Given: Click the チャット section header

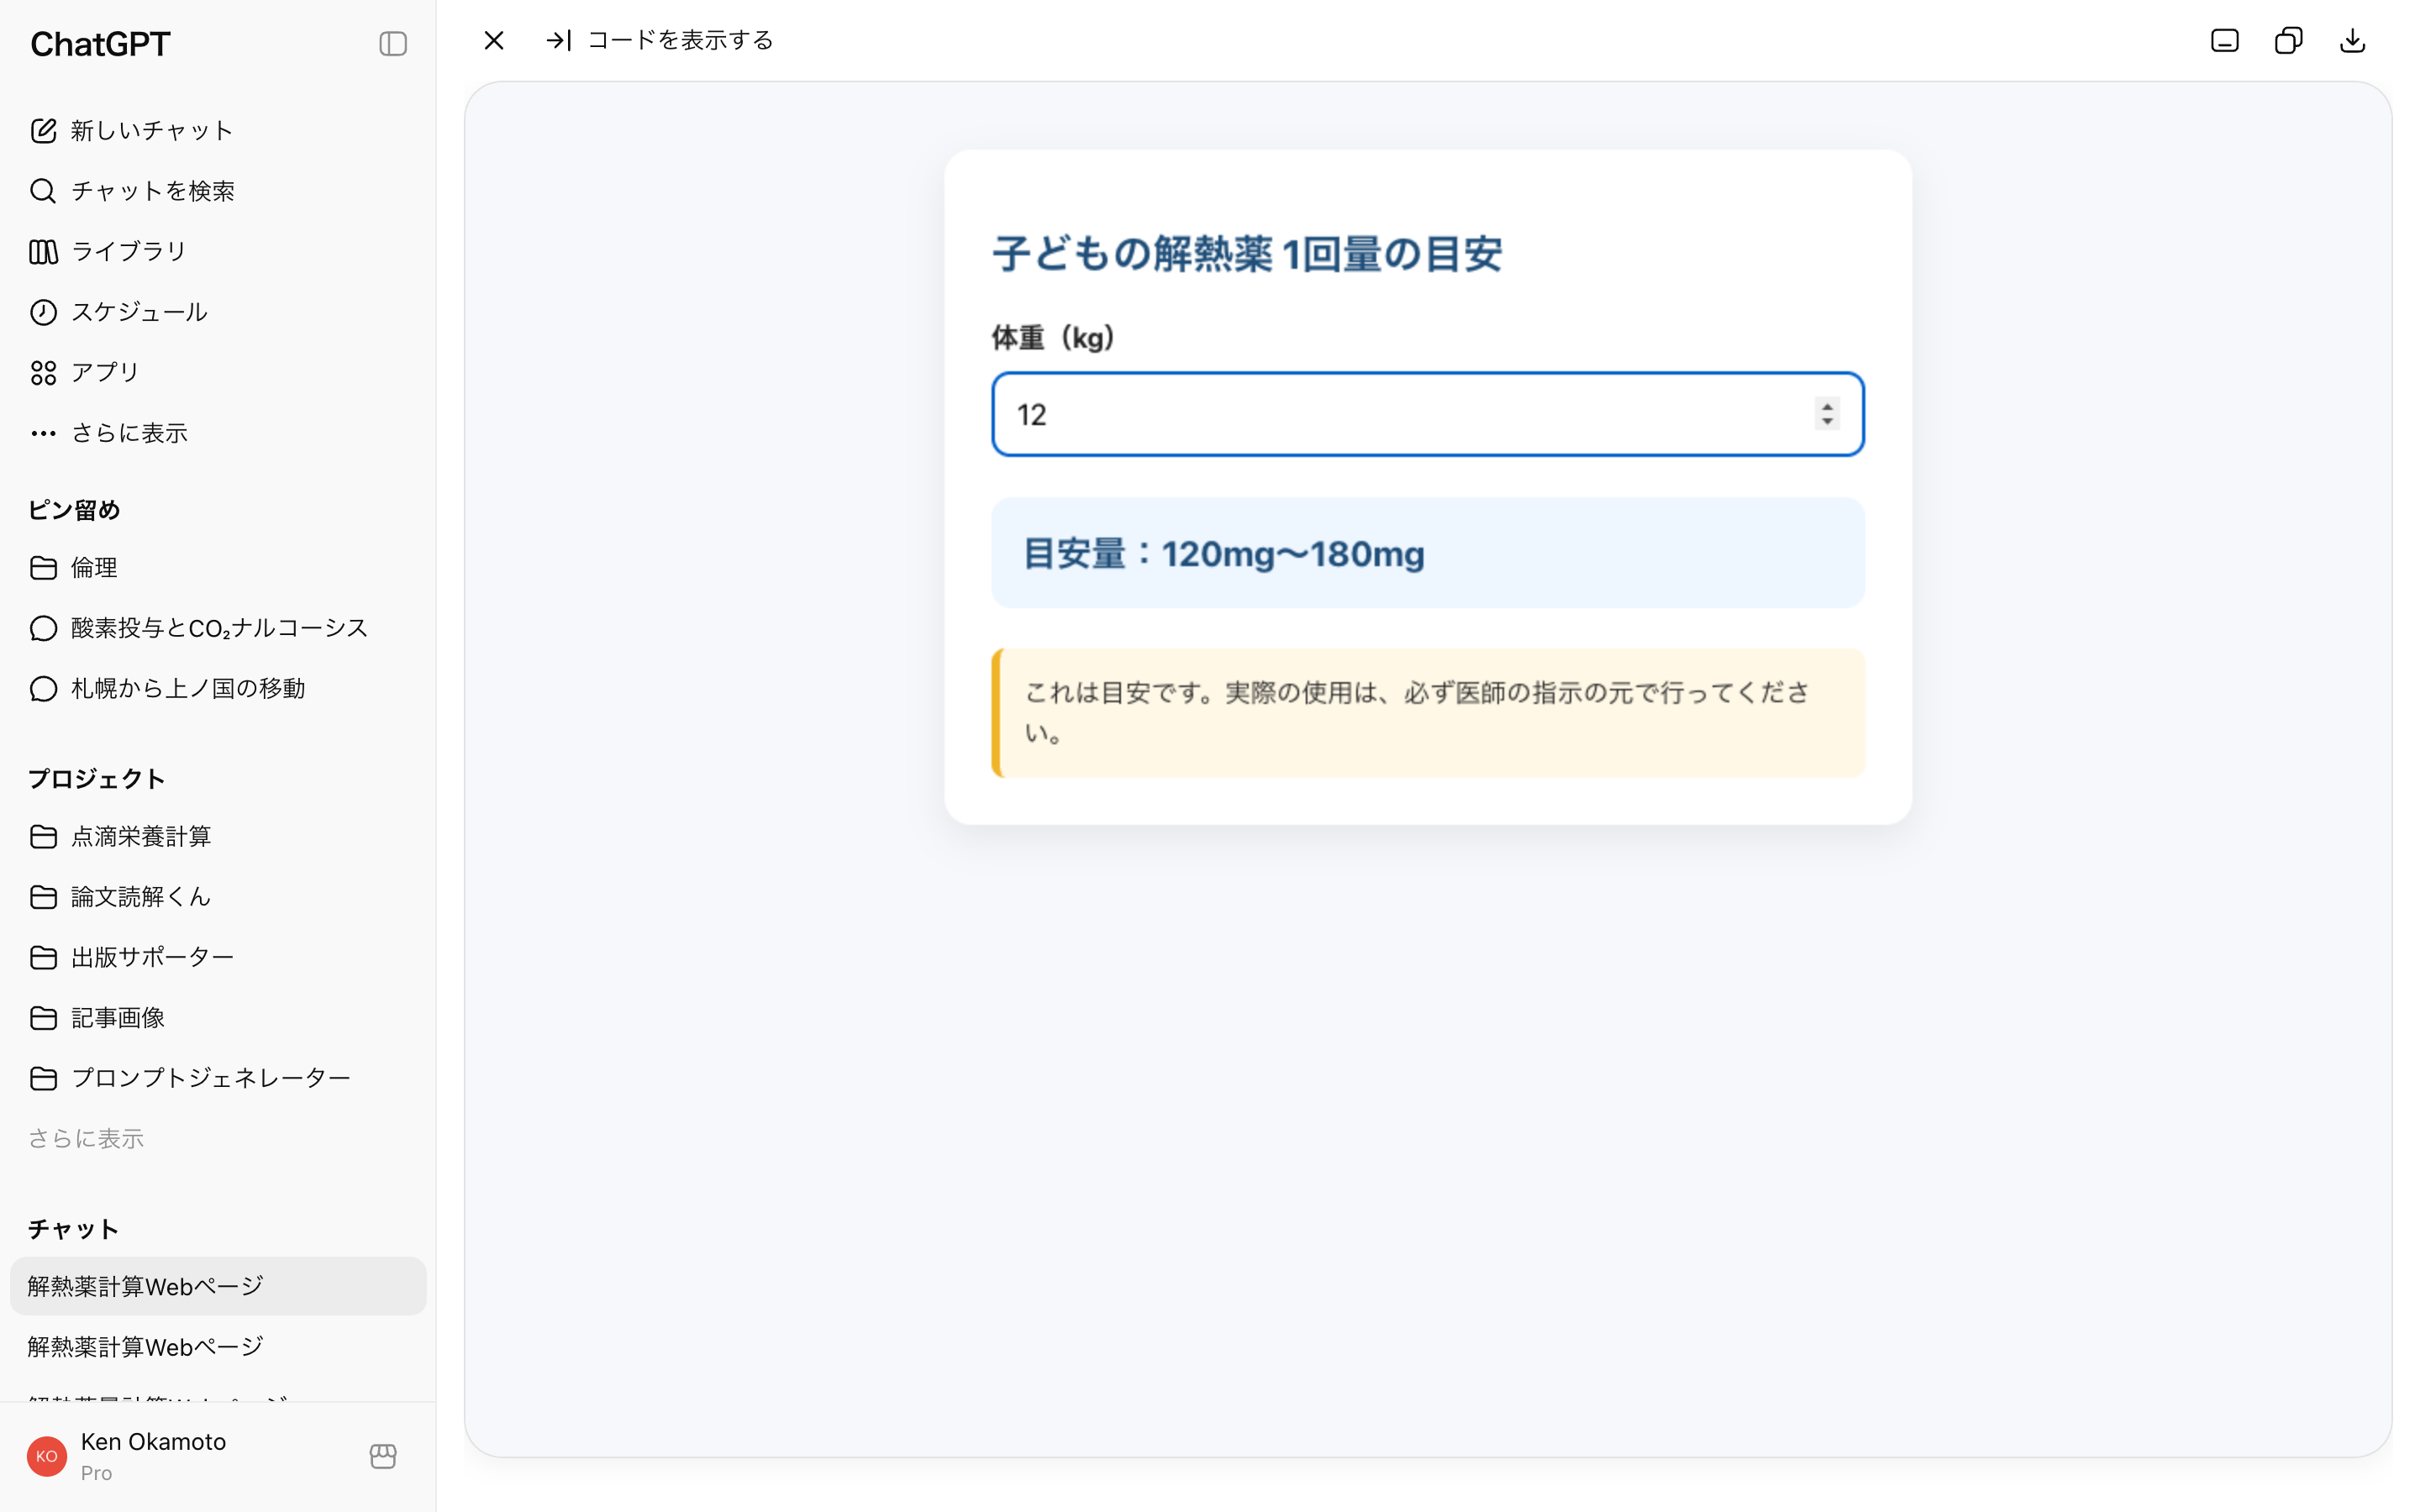Looking at the screenshot, I should tap(74, 1229).
